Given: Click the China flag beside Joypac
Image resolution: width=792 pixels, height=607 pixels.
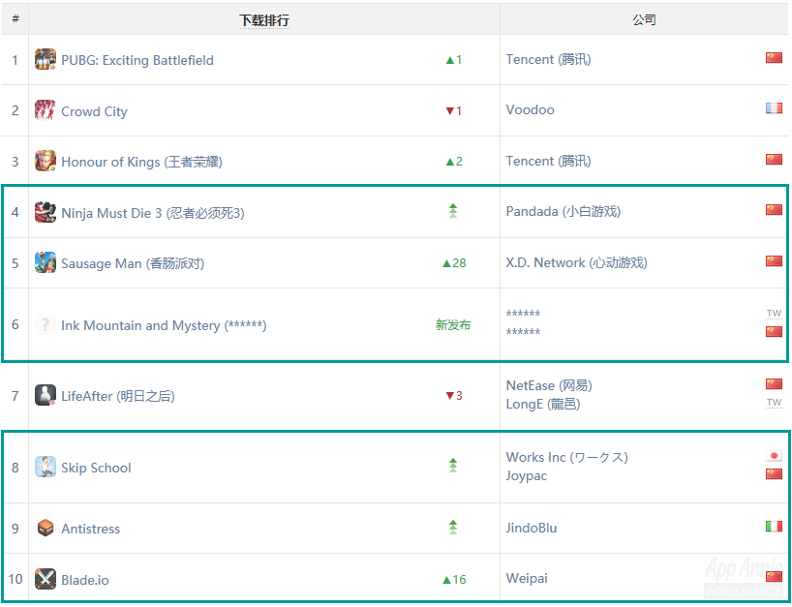Looking at the screenshot, I should 774,474.
